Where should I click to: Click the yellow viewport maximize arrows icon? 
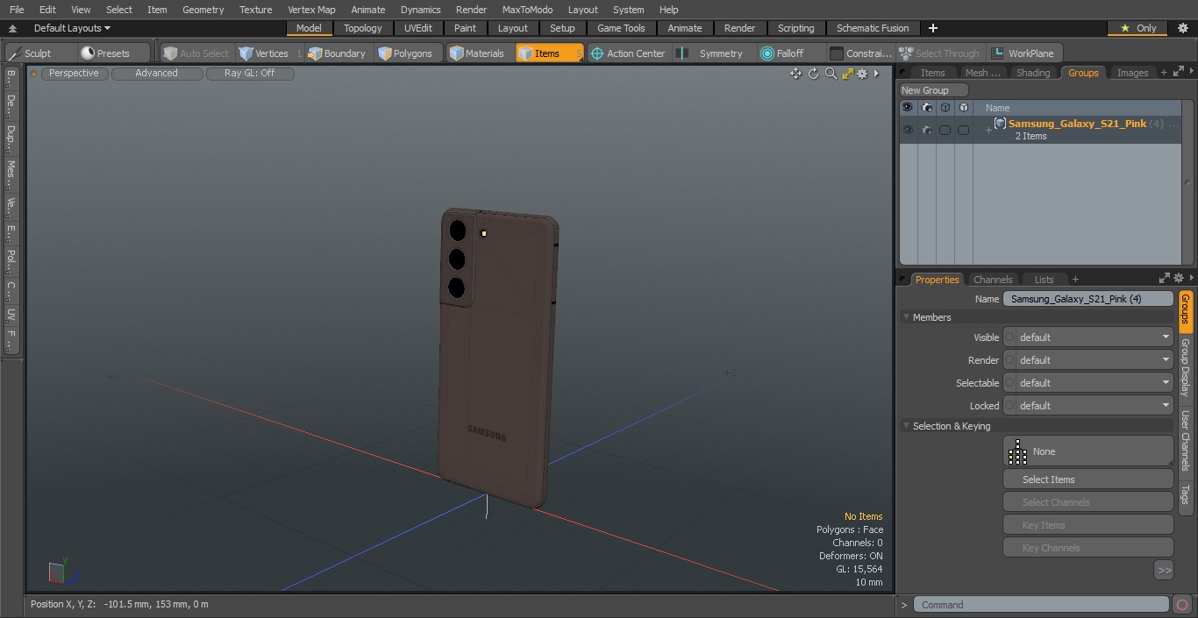point(847,74)
